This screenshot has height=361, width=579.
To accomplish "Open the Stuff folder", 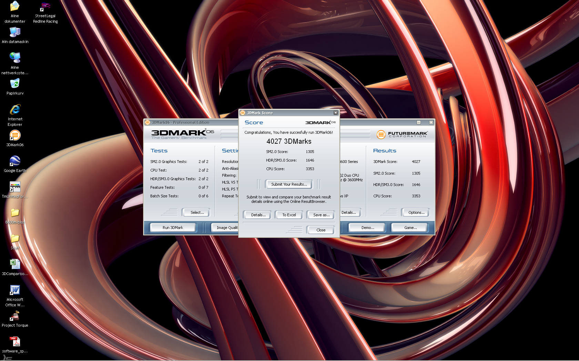I will (15, 242).
